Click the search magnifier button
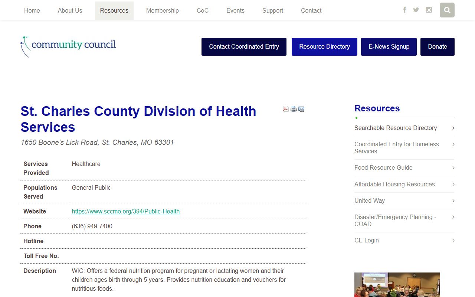This screenshot has width=475, height=297. [x=447, y=10]
